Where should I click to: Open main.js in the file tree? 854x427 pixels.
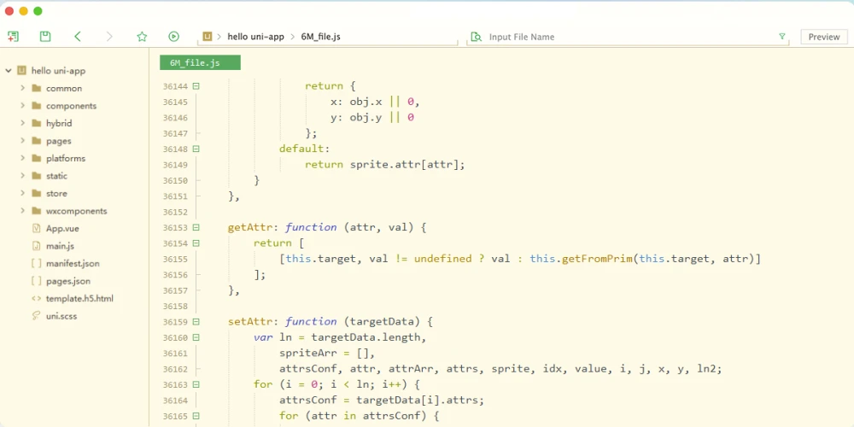tap(60, 246)
